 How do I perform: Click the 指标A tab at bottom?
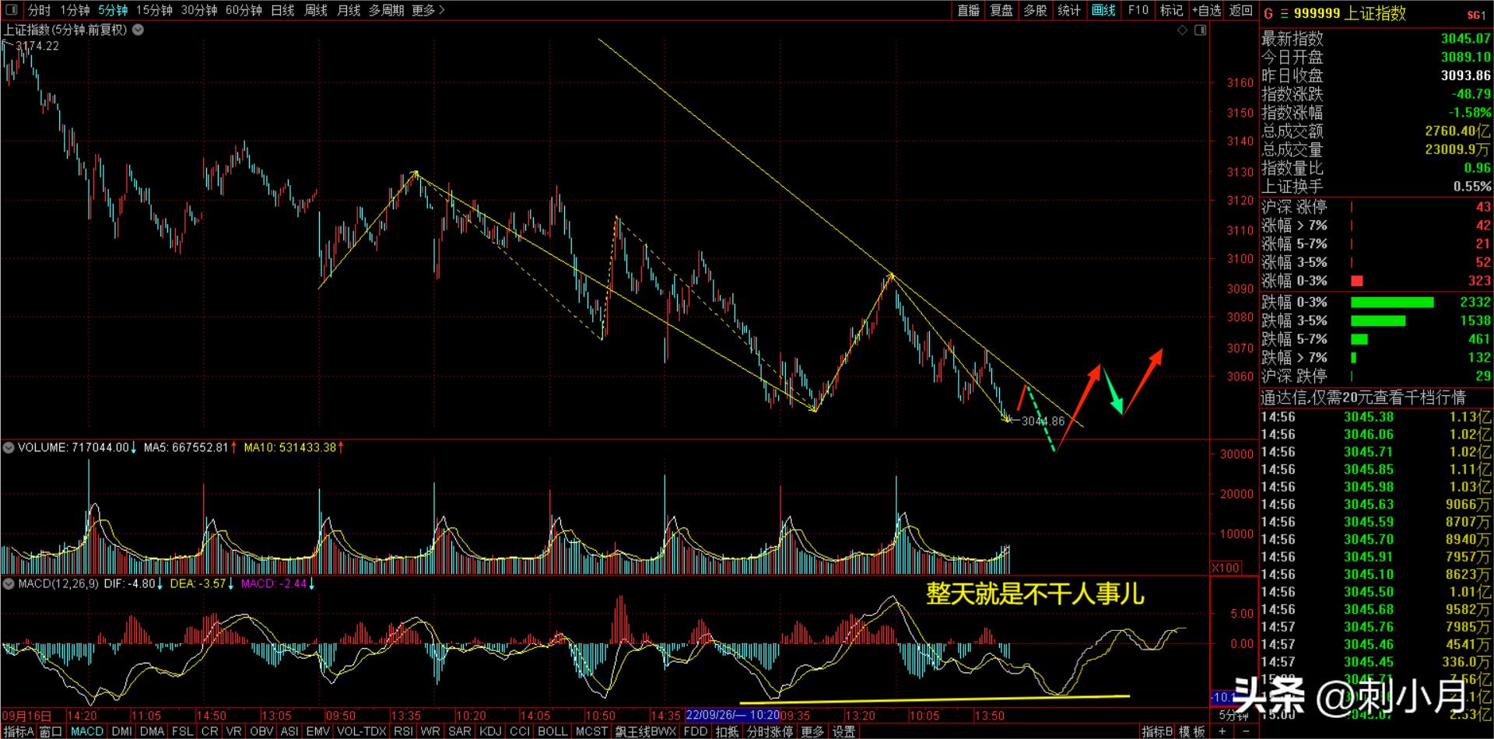[18, 731]
